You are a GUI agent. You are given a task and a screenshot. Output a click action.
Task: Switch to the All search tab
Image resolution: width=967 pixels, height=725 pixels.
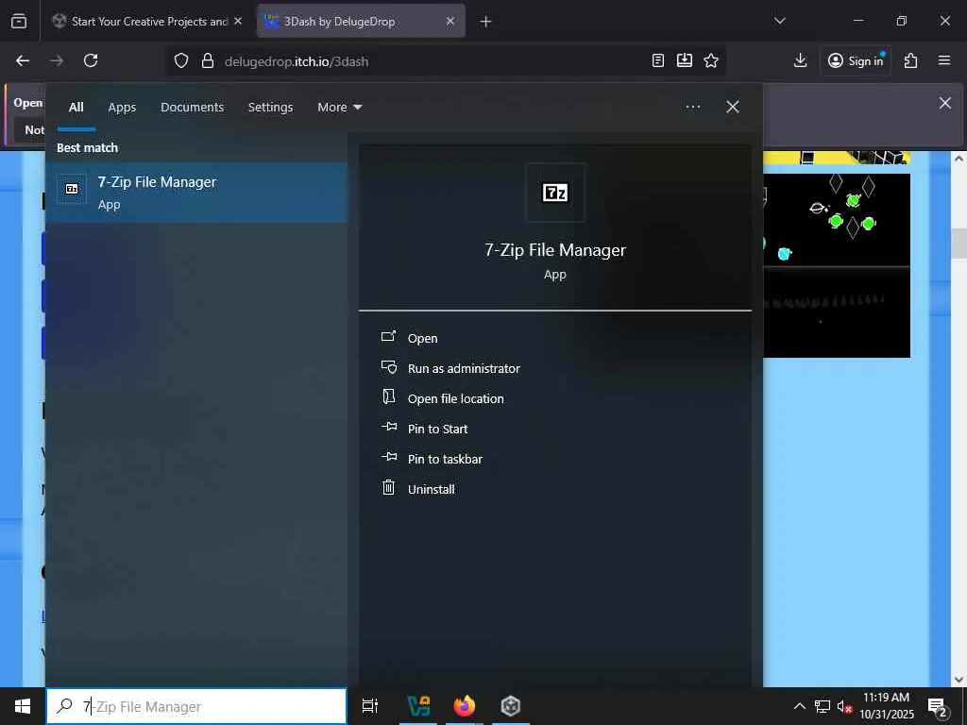click(76, 108)
